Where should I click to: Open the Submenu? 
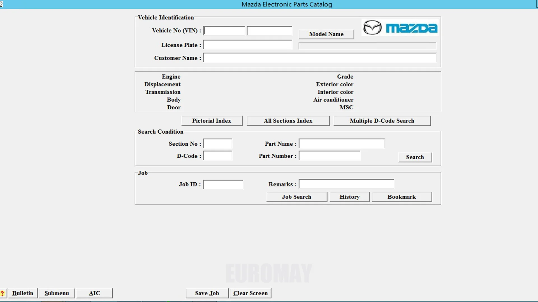coord(57,293)
